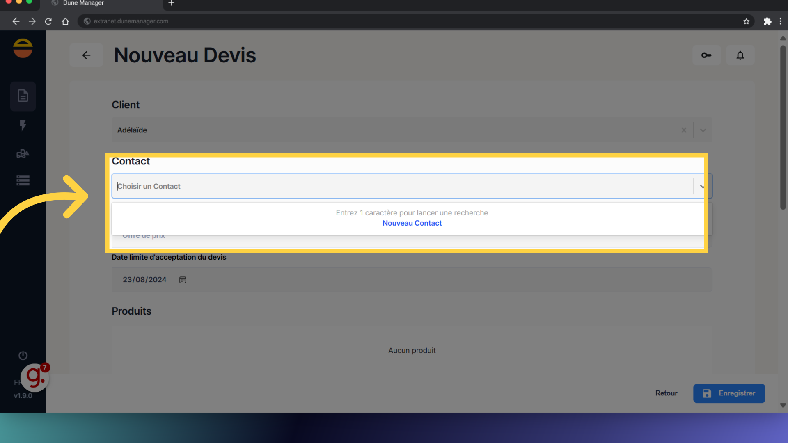Click the lightning bolt sidebar icon
Screen dimensions: 788x443
click(x=23, y=125)
